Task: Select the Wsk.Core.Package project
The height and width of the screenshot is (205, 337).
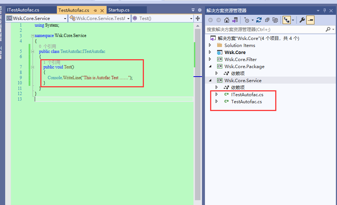Action: [x=245, y=66]
